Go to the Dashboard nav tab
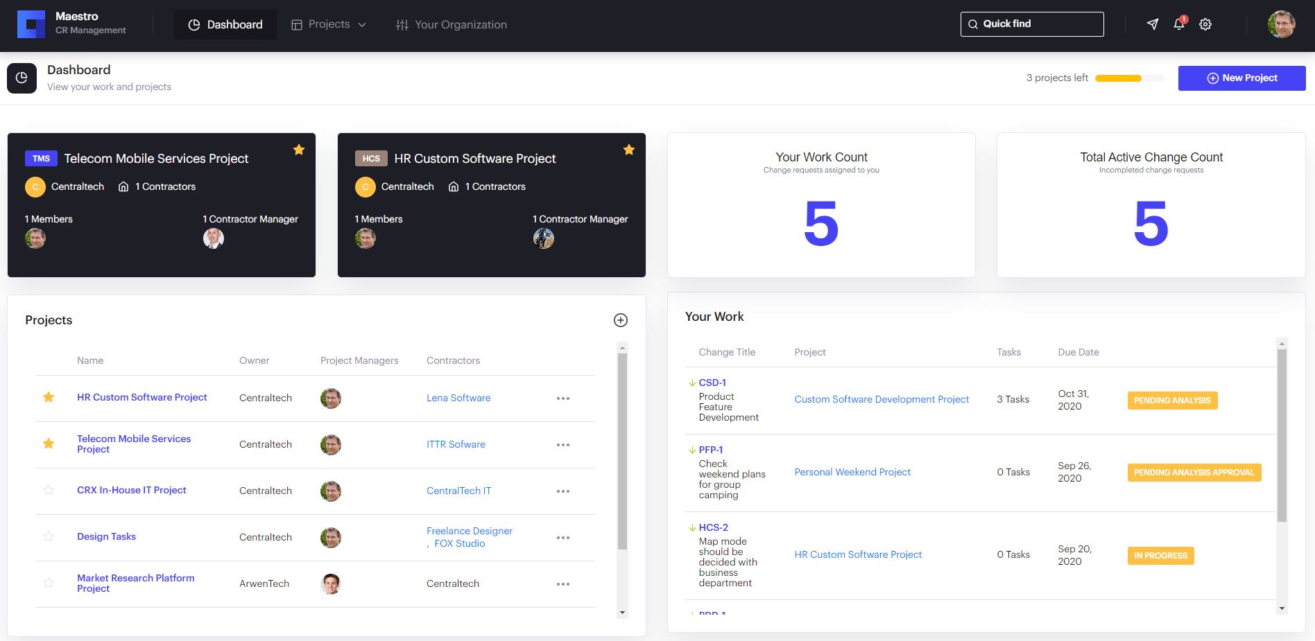The image size is (1315, 641). pos(225,24)
